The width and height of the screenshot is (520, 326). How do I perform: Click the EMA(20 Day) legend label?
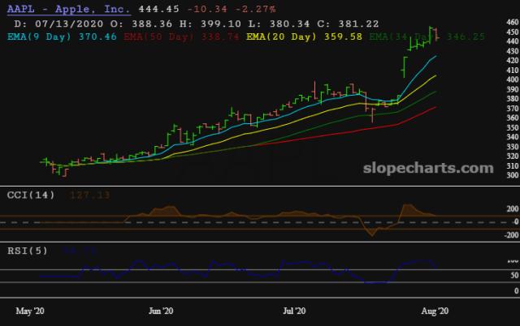point(281,36)
